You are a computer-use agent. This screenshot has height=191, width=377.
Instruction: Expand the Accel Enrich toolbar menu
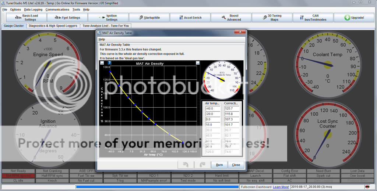(x=190, y=17)
